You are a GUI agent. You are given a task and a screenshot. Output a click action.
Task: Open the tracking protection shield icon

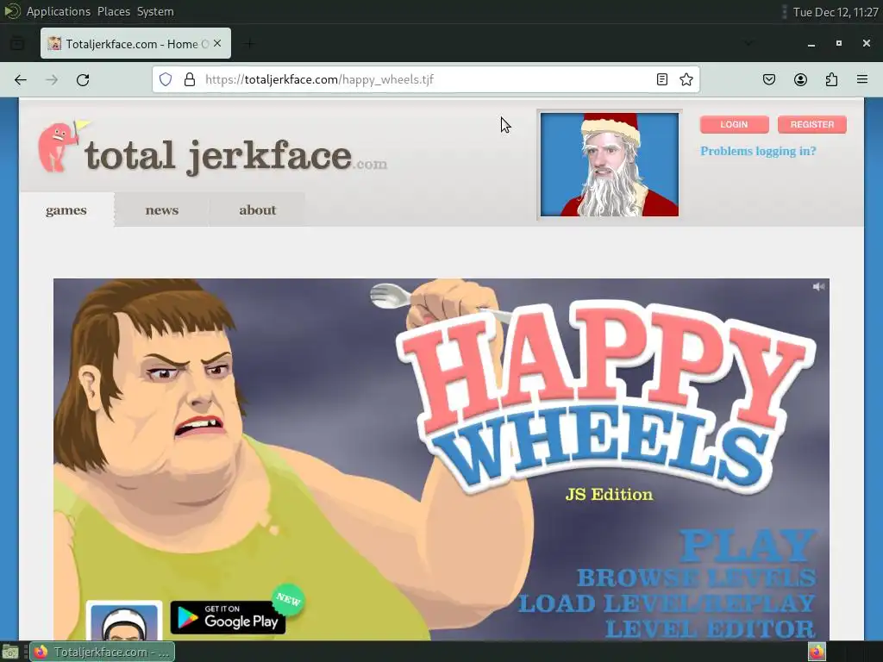coord(165,79)
